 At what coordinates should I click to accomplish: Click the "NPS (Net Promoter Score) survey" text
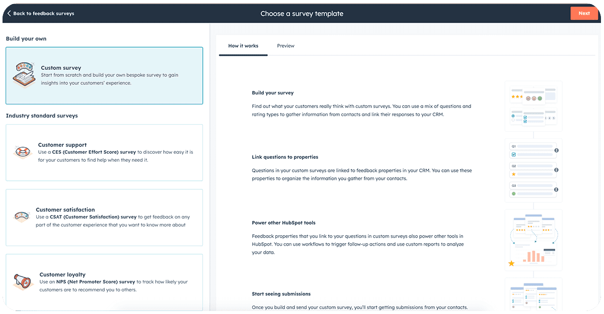96,282
